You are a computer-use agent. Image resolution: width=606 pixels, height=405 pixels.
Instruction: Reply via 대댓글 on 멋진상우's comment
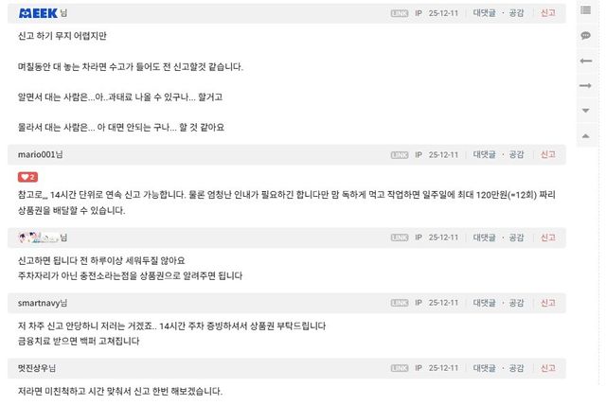(484, 367)
